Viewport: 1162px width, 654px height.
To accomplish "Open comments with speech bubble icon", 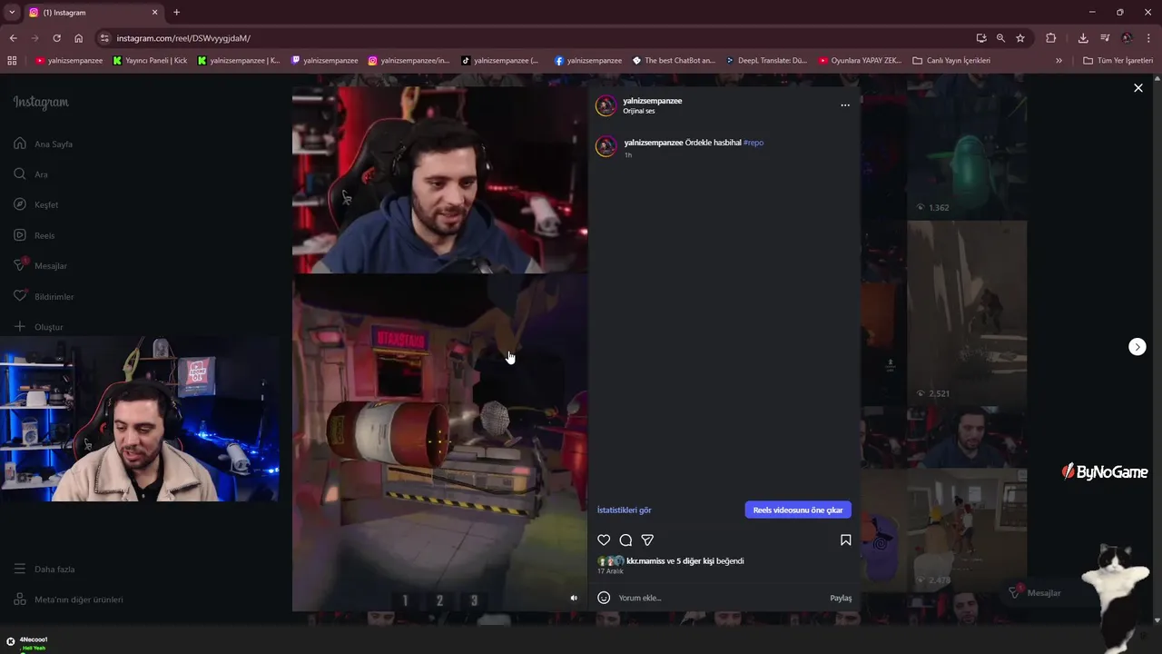I will (625, 540).
